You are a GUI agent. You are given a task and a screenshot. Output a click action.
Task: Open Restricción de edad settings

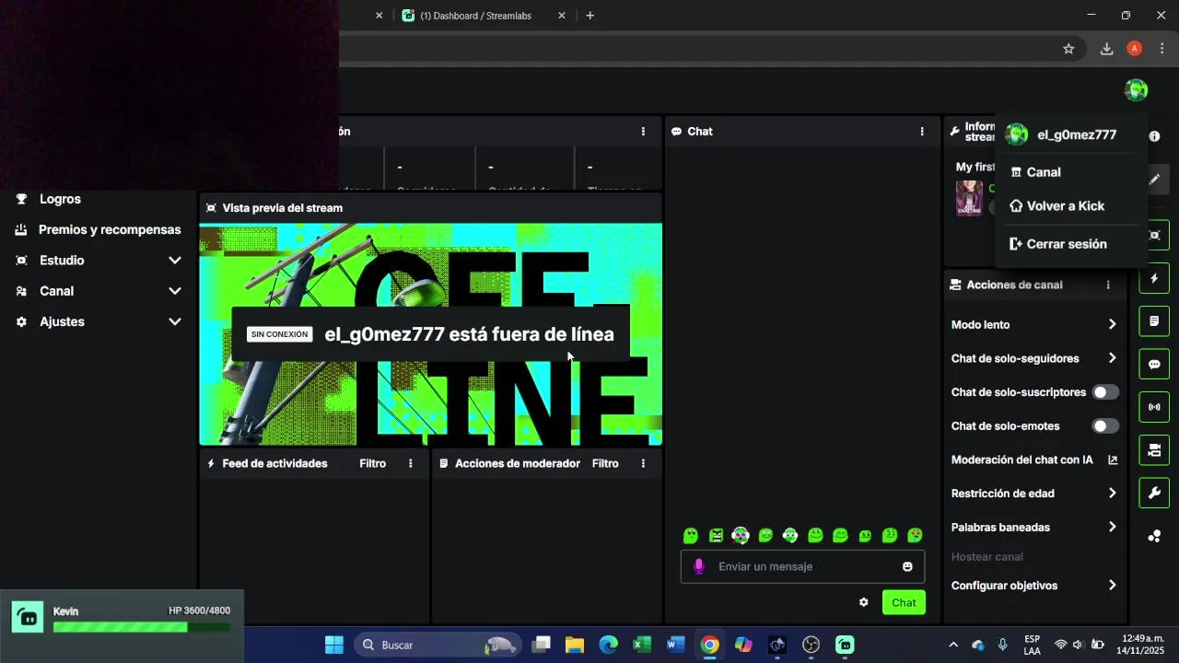pos(1033,494)
